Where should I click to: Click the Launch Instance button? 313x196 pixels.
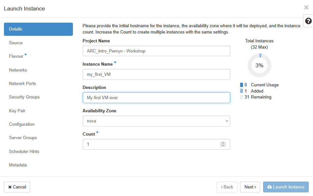(x=286, y=187)
